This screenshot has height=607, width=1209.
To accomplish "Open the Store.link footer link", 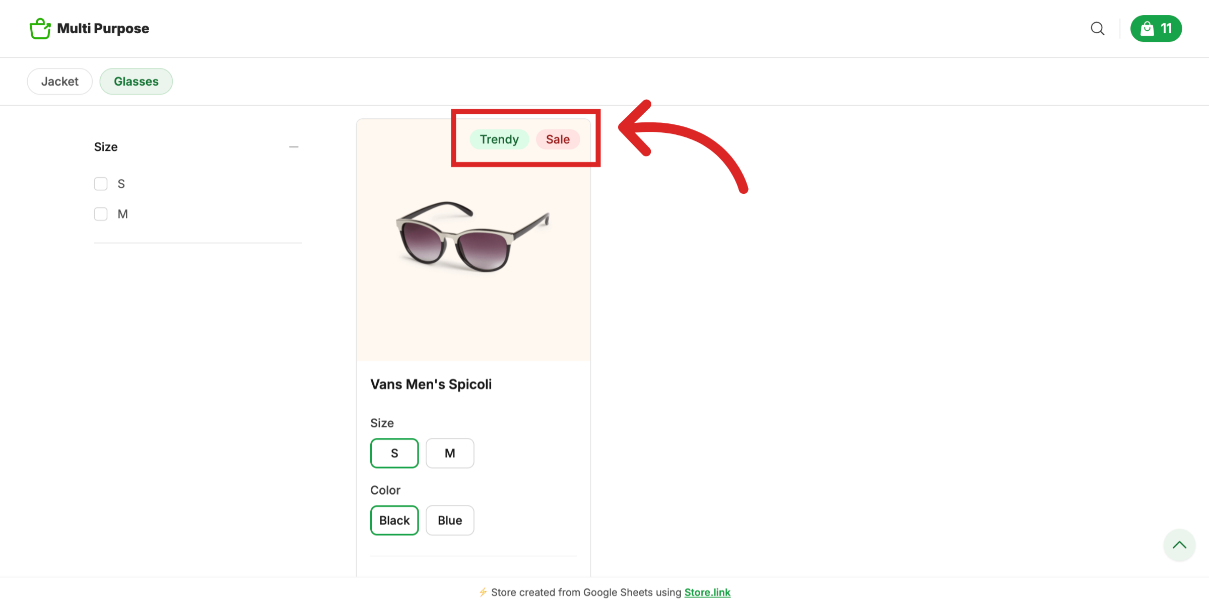I will [707, 592].
